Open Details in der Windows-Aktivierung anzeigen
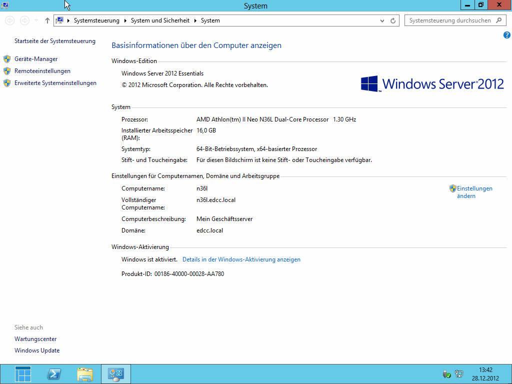The height and width of the screenshot is (384, 512). [241, 259]
